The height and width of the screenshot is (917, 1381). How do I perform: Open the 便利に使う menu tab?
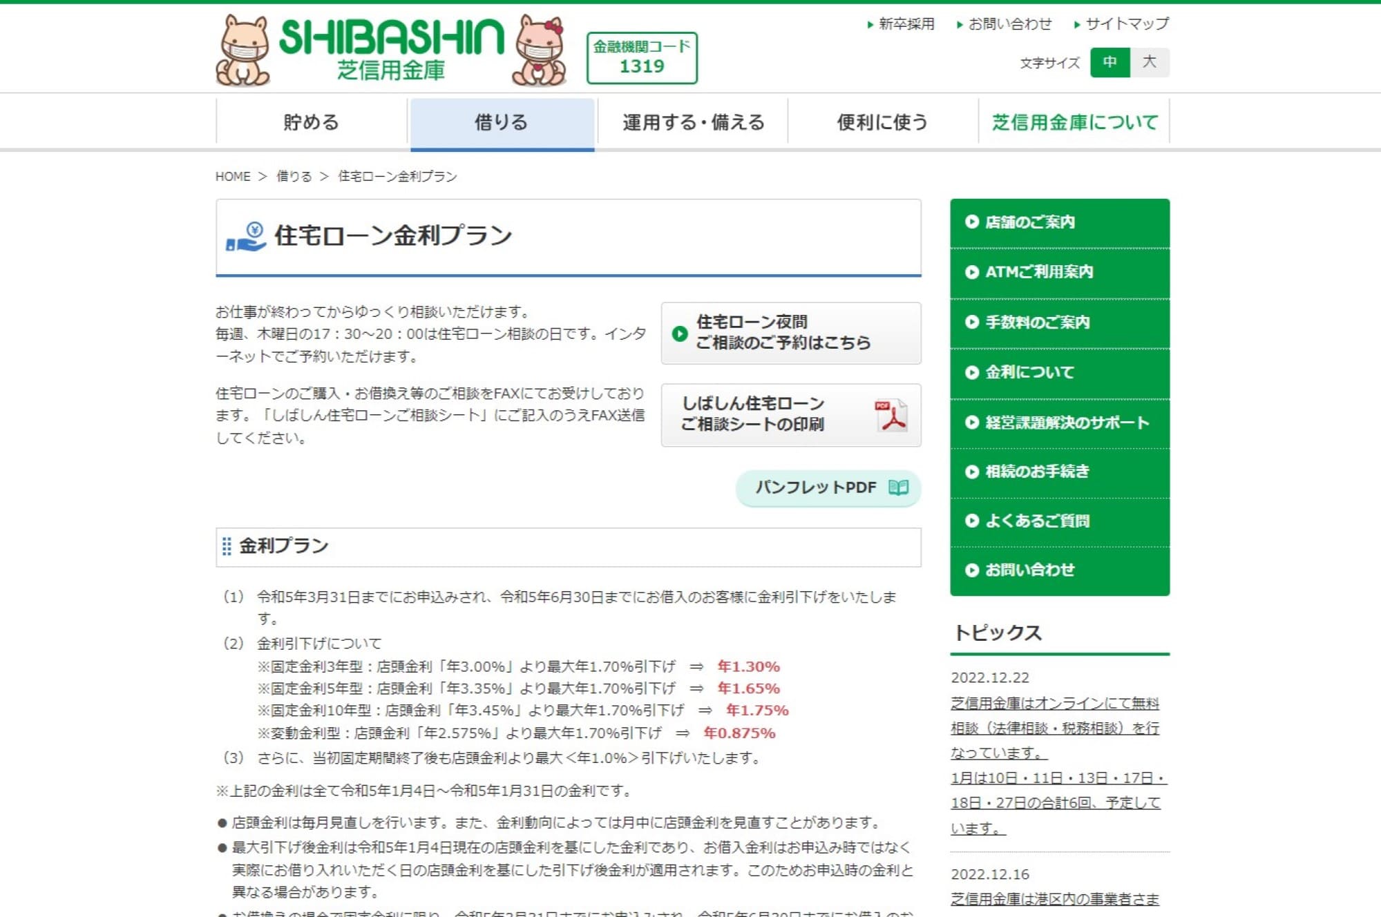coord(883,122)
